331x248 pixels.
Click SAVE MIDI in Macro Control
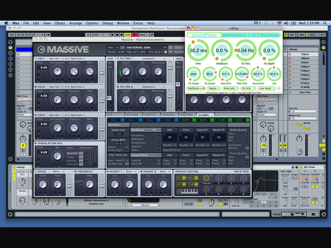click(x=241, y=171)
